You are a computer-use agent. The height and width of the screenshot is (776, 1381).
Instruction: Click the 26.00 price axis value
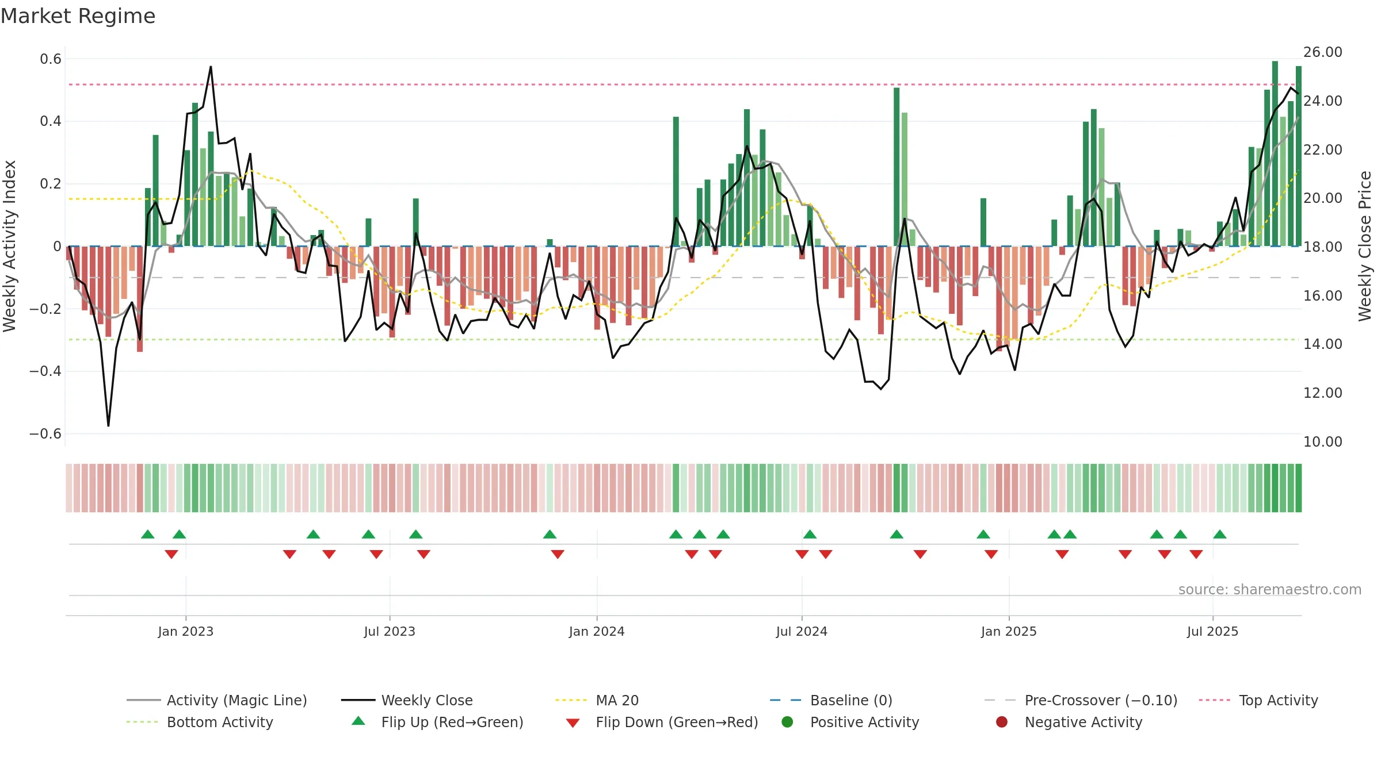pyautogui.click(x=1322, y=52)
